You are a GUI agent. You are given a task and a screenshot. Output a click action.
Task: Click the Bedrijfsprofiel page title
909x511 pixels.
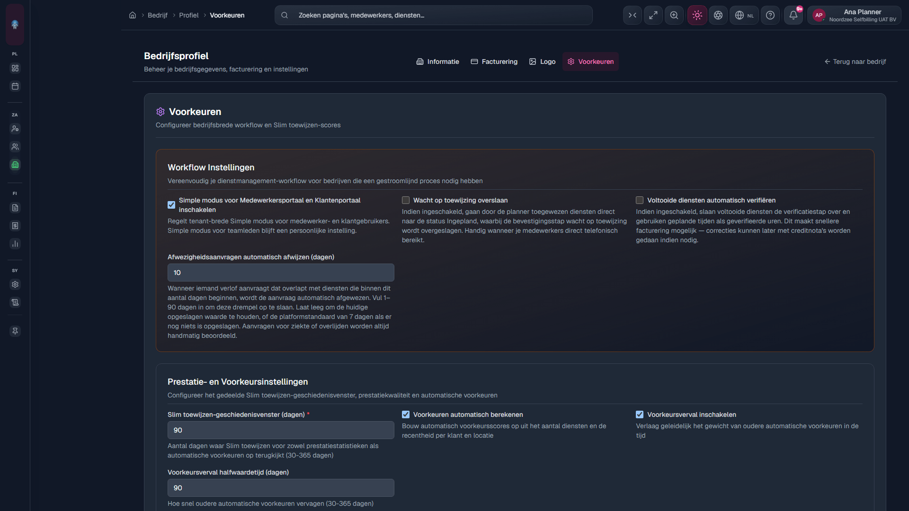point(176,56)
